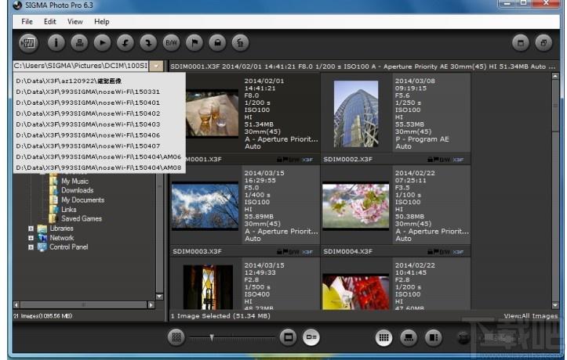Lock the selected image with the padlock
Screen dimensions: 567x360
pyautogui.click(x=217, y=43)
